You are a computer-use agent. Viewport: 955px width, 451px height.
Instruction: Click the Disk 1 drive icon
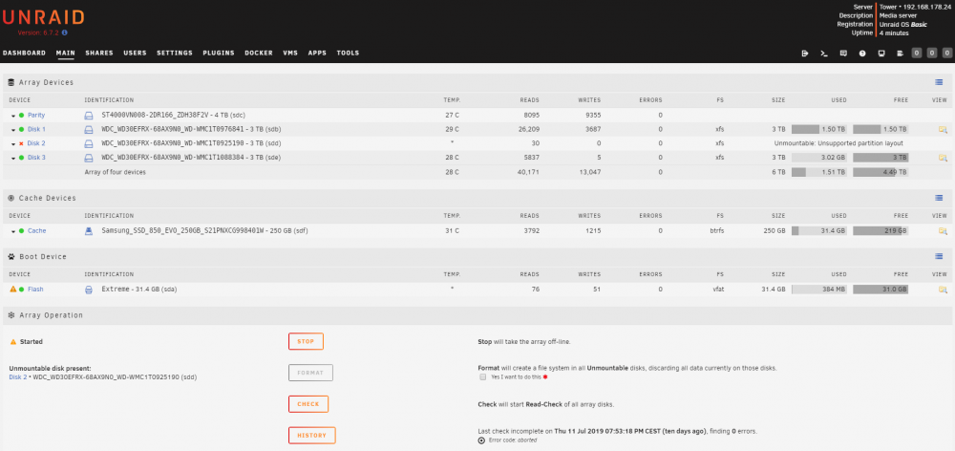[x=88, y=129]
